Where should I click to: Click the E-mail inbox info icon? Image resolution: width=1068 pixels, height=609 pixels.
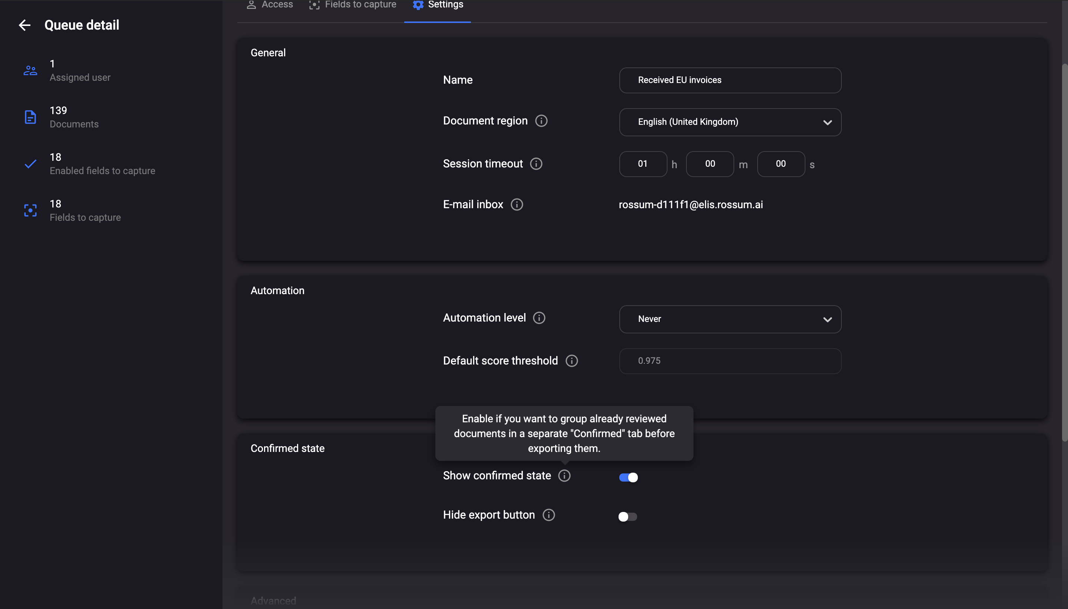pos(517,204)
